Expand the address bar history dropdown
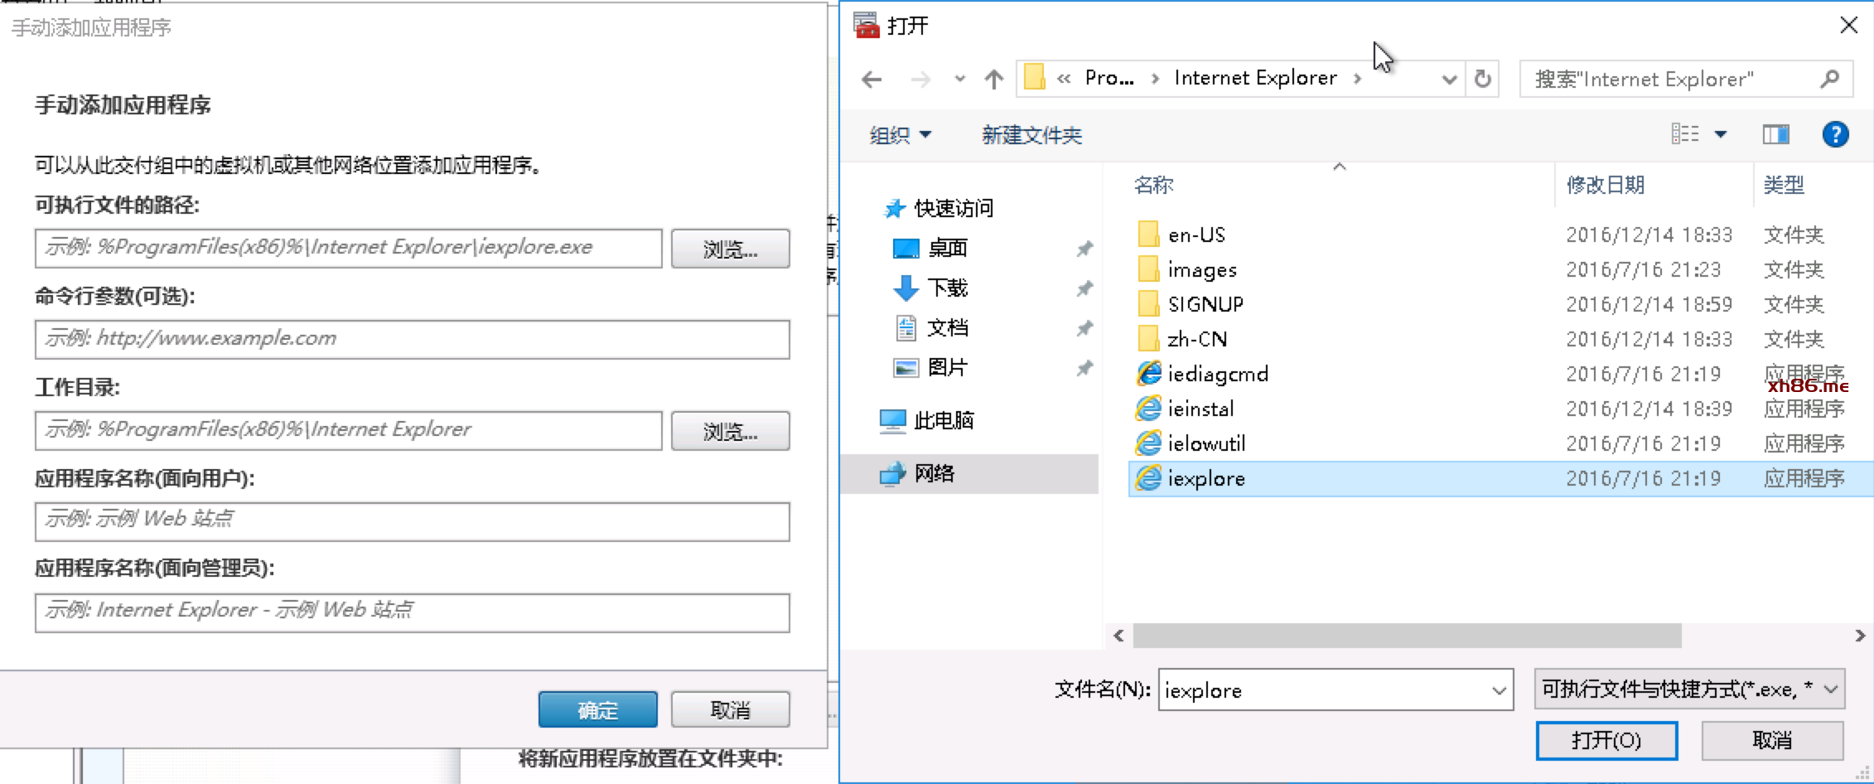Image resolution: width=1874 pixels, height=784 pixels. [1449, 80]
